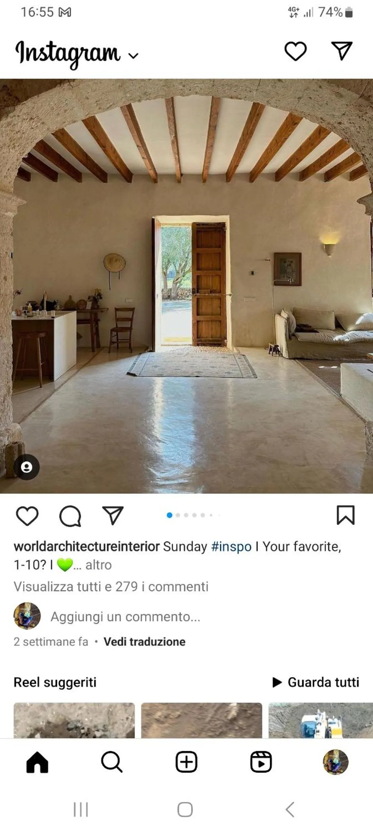View all 279 comments

tap(111, 587)
